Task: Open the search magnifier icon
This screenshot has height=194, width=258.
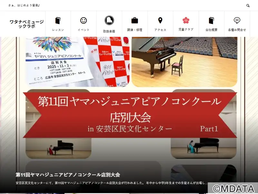Action: [x=248, y=5]
